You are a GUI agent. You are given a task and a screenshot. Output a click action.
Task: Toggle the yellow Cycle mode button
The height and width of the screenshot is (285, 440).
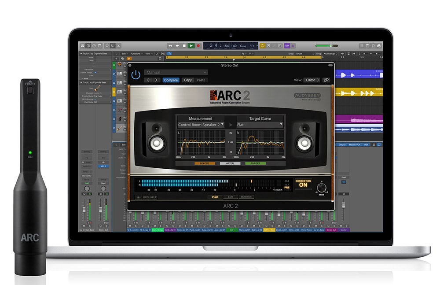click(x=263, y=45)
